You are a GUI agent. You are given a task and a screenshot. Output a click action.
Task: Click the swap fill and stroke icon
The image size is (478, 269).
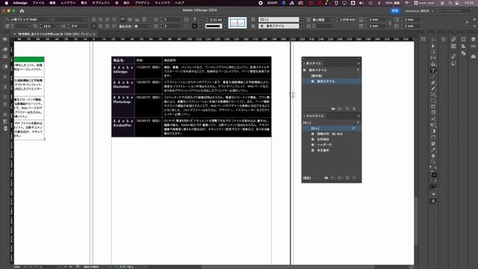(x=435, y=168)
